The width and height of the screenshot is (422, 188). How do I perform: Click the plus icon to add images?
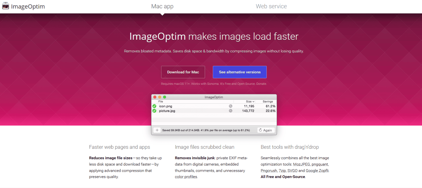[157, 129]
